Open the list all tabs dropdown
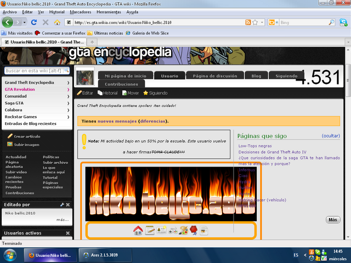This screenshot has width=351, height=263. point(348,42)
